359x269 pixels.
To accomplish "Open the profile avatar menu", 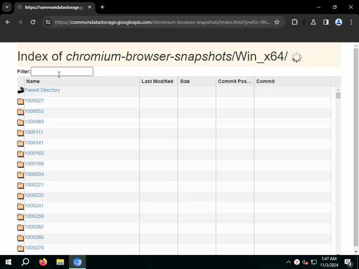I will click(339, 22).
